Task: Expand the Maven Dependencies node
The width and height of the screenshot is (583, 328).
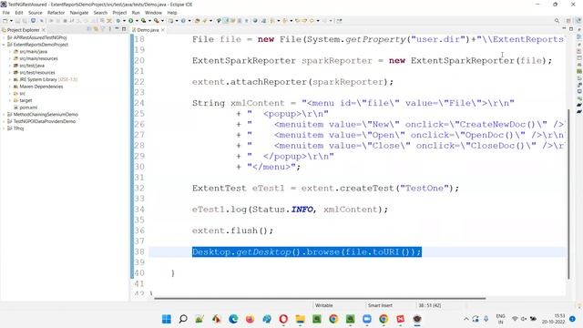Action: click(10, 87)
